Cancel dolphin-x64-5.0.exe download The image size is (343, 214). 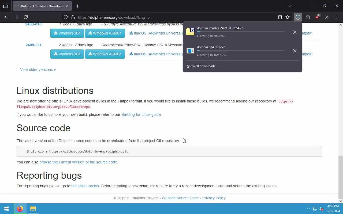pos(295,51)
